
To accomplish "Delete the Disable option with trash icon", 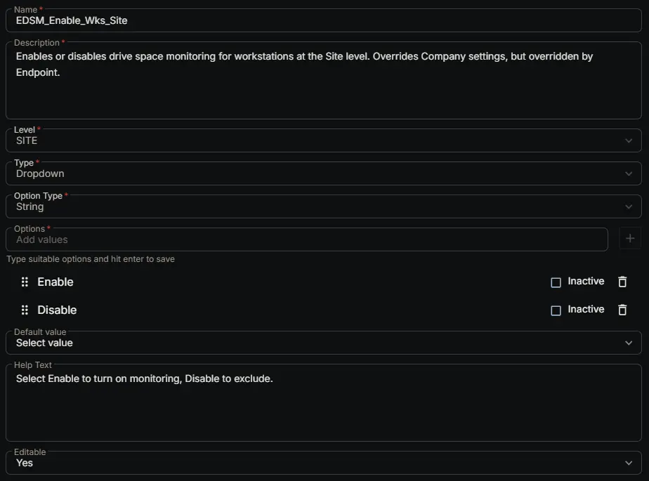I will pyautogui.click(x=622, y=310).
